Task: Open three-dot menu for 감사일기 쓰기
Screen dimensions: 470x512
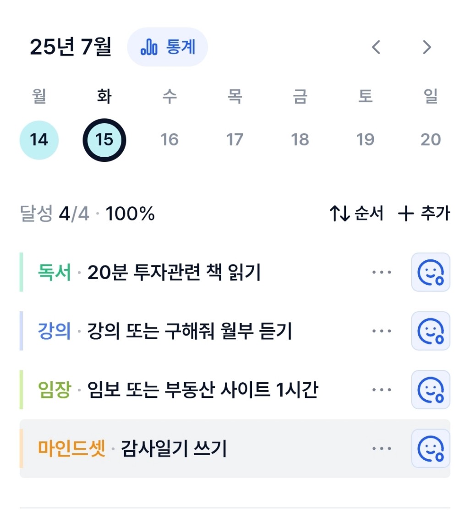Action: pos(382,448)
